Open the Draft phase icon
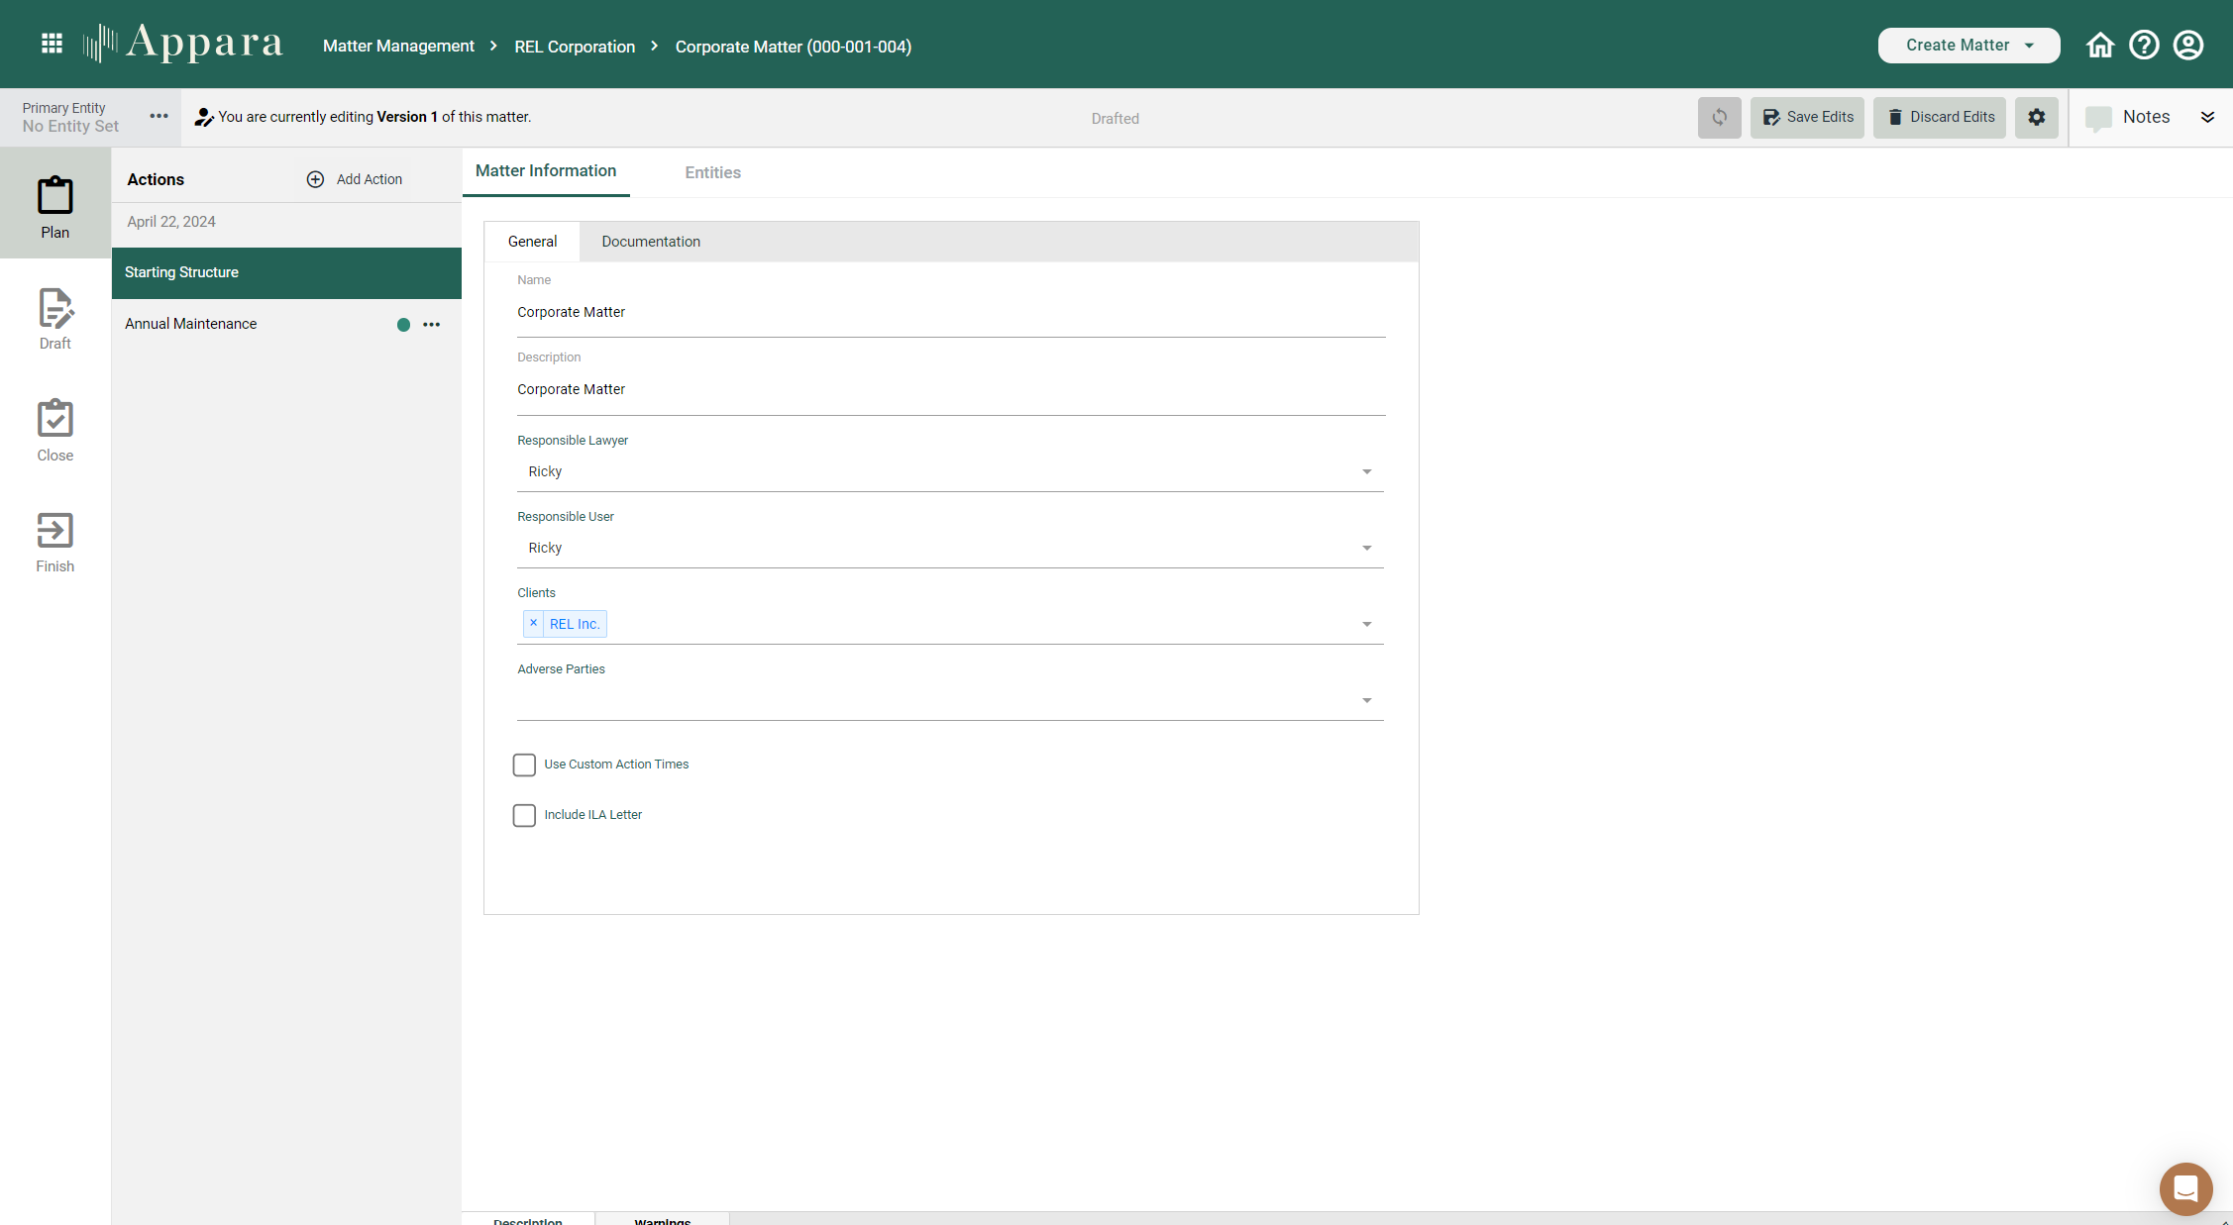 (x=54, y=315)
